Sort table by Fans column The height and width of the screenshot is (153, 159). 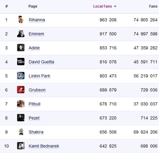pyautogui.click(x=153, y=6)
